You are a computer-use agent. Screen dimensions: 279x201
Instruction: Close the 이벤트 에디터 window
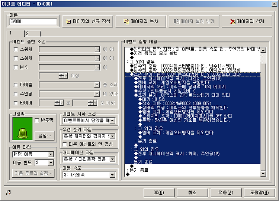tap(275, 4)
